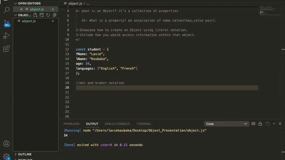Close object.js in Open Editors
This screenshot has width=285, height=160.
tap(21, 9)
